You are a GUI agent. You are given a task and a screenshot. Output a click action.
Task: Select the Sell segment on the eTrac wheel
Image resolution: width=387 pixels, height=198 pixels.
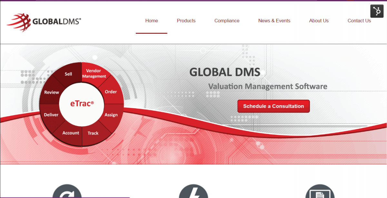[x=68, y=74]
